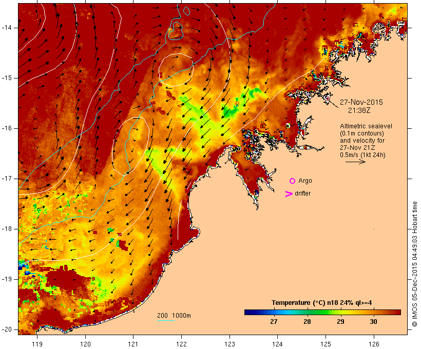Image resolution: width=421 pixels, height=349 pixels.
Task: Click the 125 longitude axis label
Action: pyautogui.click(x=326, y=344)
